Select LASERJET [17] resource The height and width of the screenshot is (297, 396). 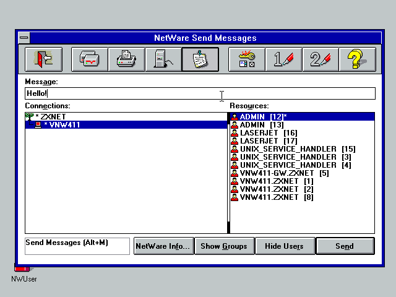click(x=303, y=141)
